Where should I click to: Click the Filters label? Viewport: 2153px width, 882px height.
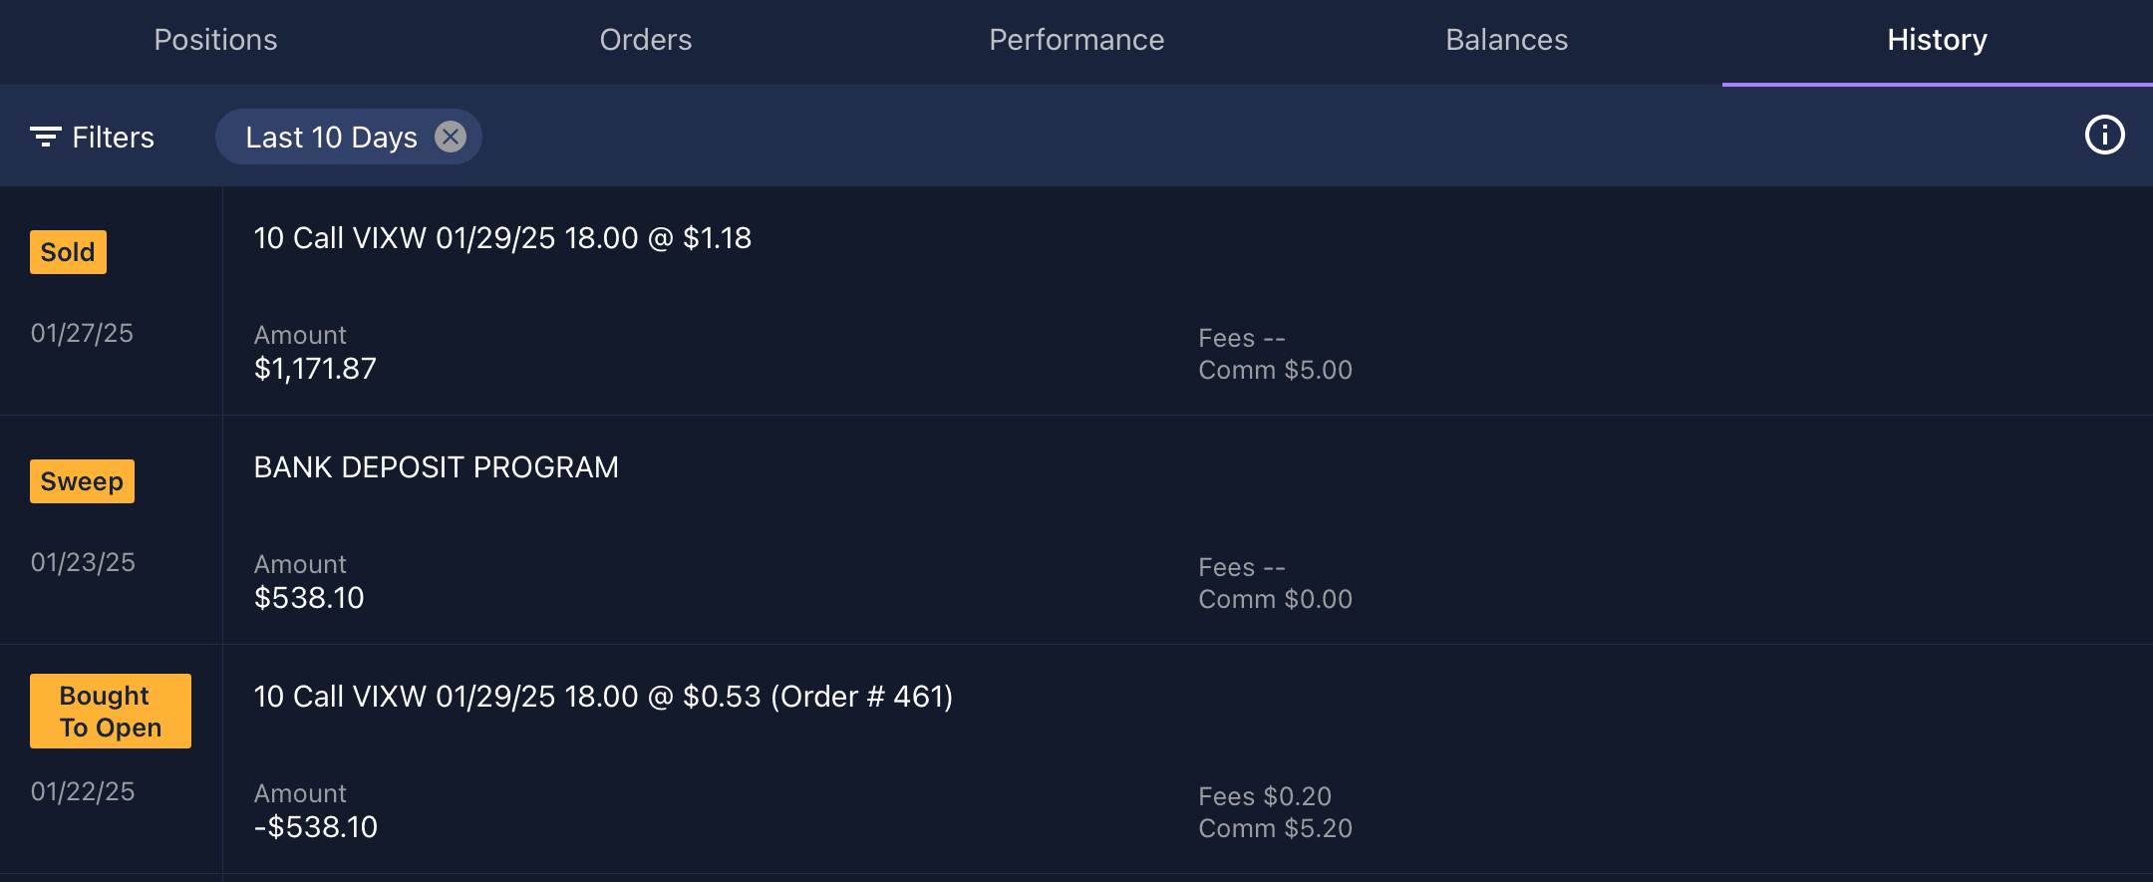point(113,138)
